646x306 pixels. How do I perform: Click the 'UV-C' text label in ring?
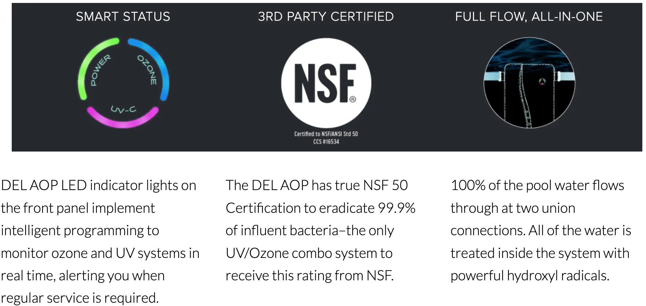pos(123,109)
